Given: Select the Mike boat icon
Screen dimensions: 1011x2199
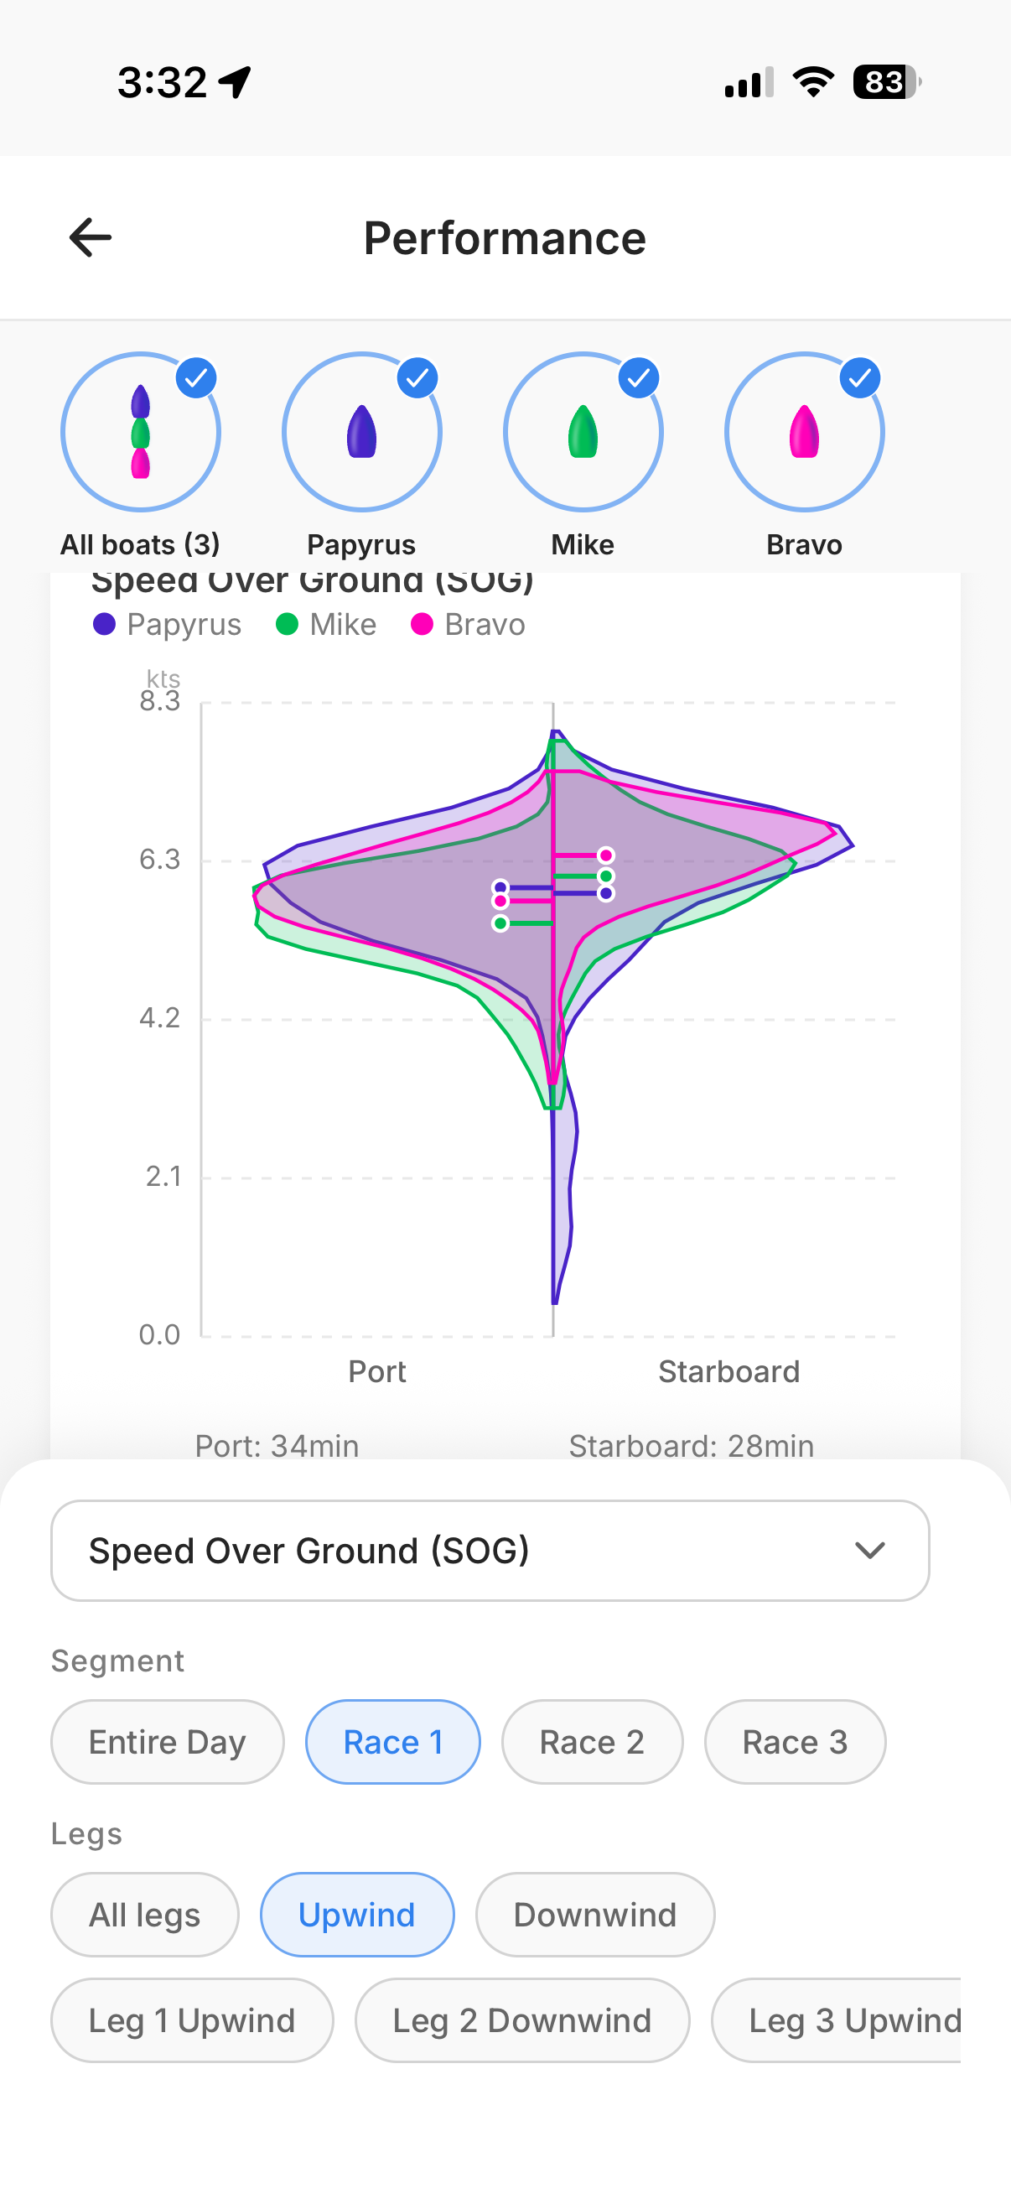Looking at the screenshot, I should click(582, 433).
